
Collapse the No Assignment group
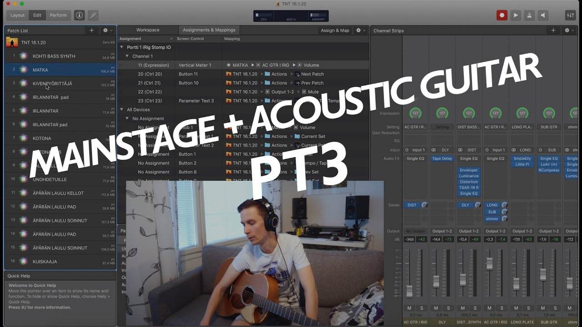point(127,119)
